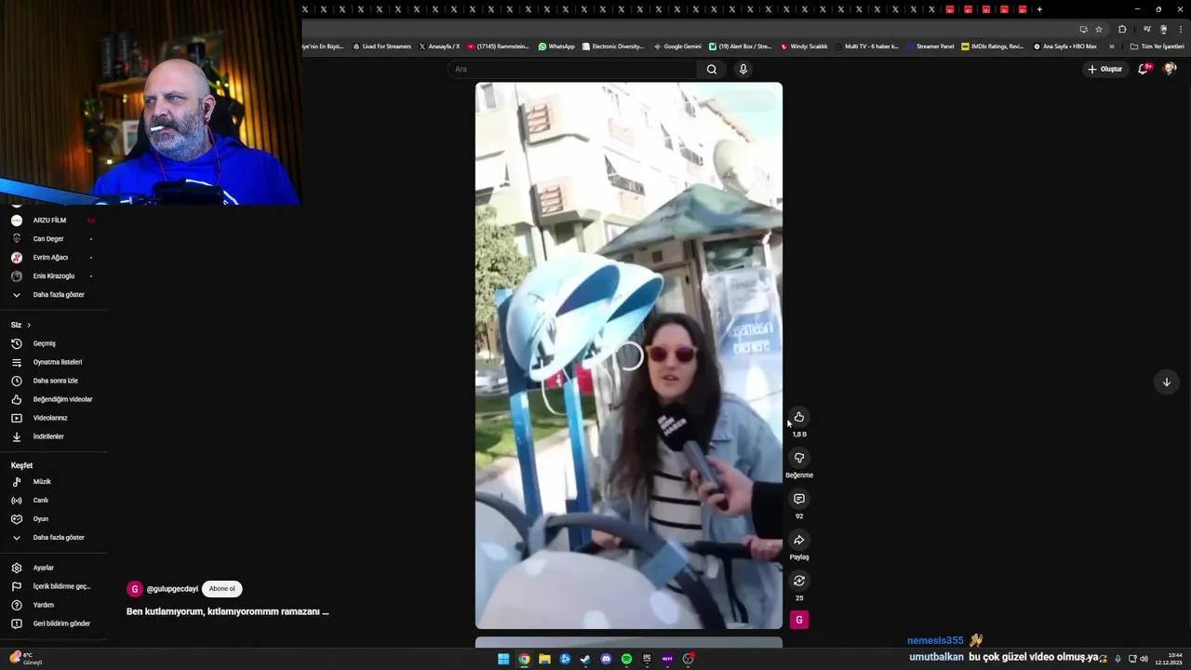1191x670 pixels.
Task: Open the @gulupgecdayi channel link
Action: tap(172, 589)
